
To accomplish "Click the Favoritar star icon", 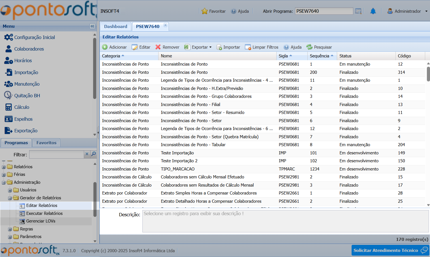I will 204,11.
